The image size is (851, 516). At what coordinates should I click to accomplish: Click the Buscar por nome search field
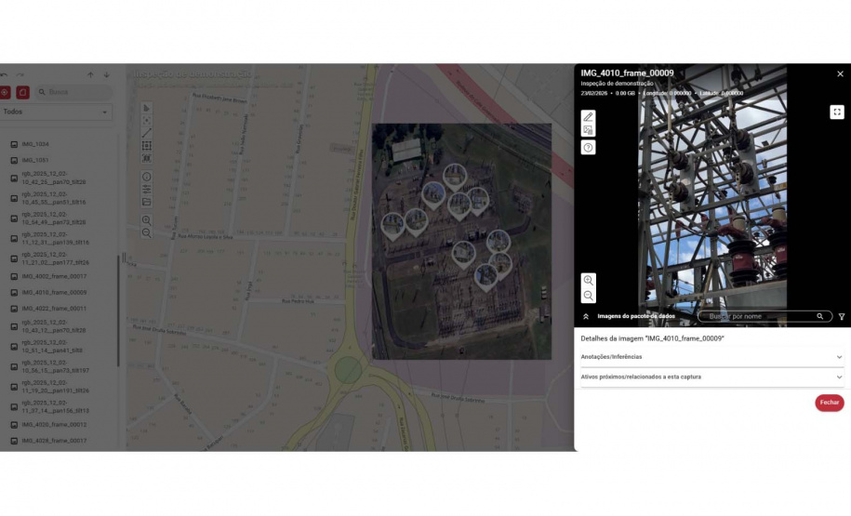tap(758, 317)
